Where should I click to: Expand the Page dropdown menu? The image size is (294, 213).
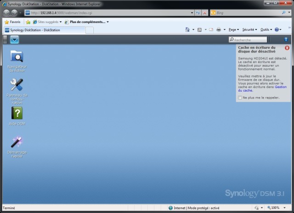click(233, 30)
